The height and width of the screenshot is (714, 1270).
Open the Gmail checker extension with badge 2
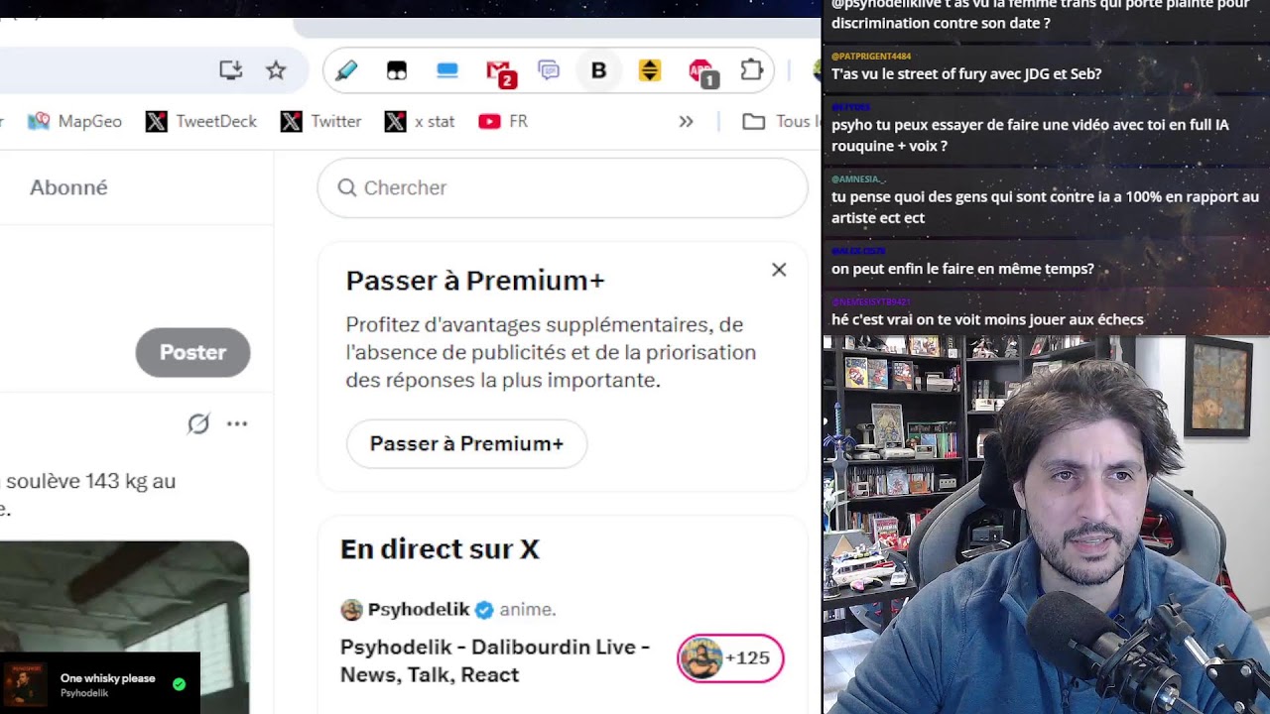click(500, 72)
